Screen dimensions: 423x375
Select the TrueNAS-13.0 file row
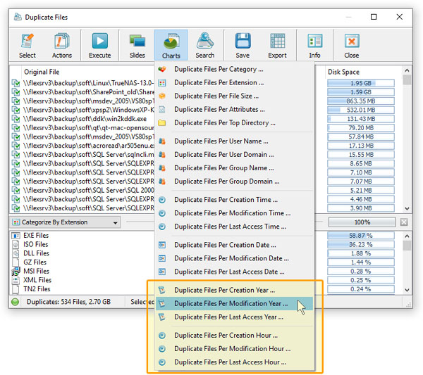click(x=82, y=83)
